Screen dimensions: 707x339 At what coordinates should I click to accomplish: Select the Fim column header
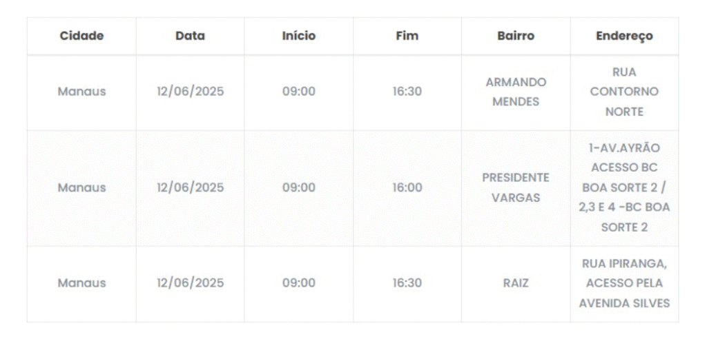coord(407,36)
